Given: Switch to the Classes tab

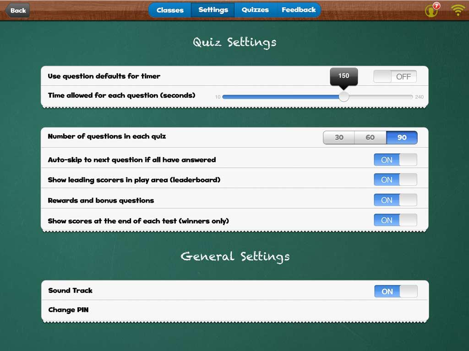Looking at the screenshot, I should [170, 10].
